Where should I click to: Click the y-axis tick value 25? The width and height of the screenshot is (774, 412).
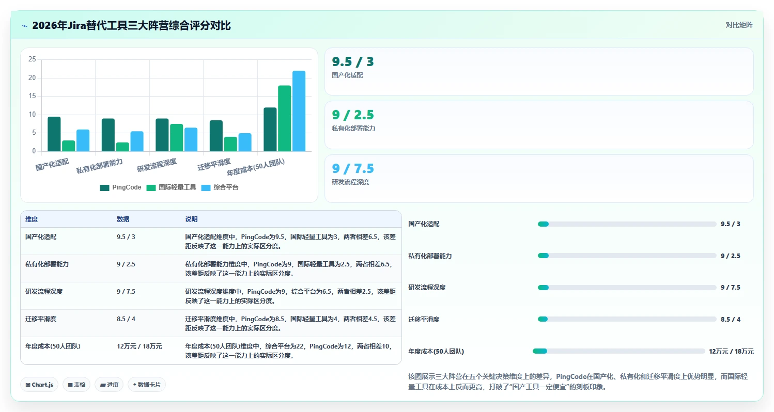(32, 59)
